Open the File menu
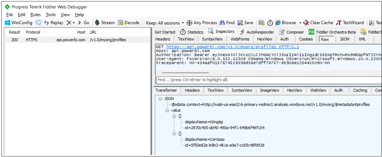The image size is (382, 157). click(x=9, y=15)
